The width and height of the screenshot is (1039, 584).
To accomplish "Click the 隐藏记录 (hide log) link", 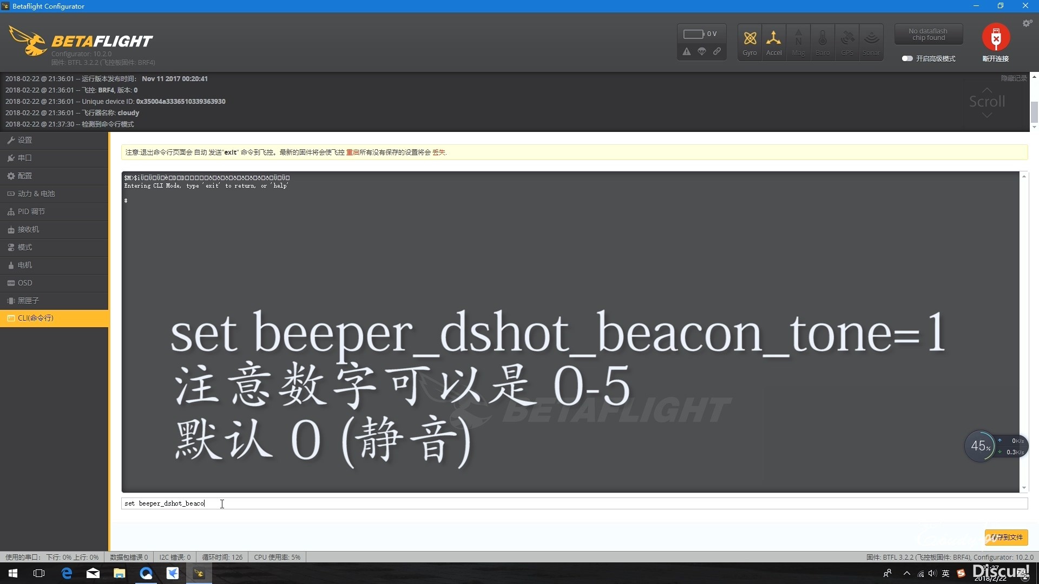I will [1013, 78].
